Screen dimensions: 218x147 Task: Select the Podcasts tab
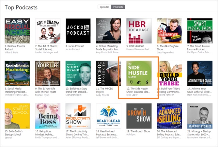118,7
